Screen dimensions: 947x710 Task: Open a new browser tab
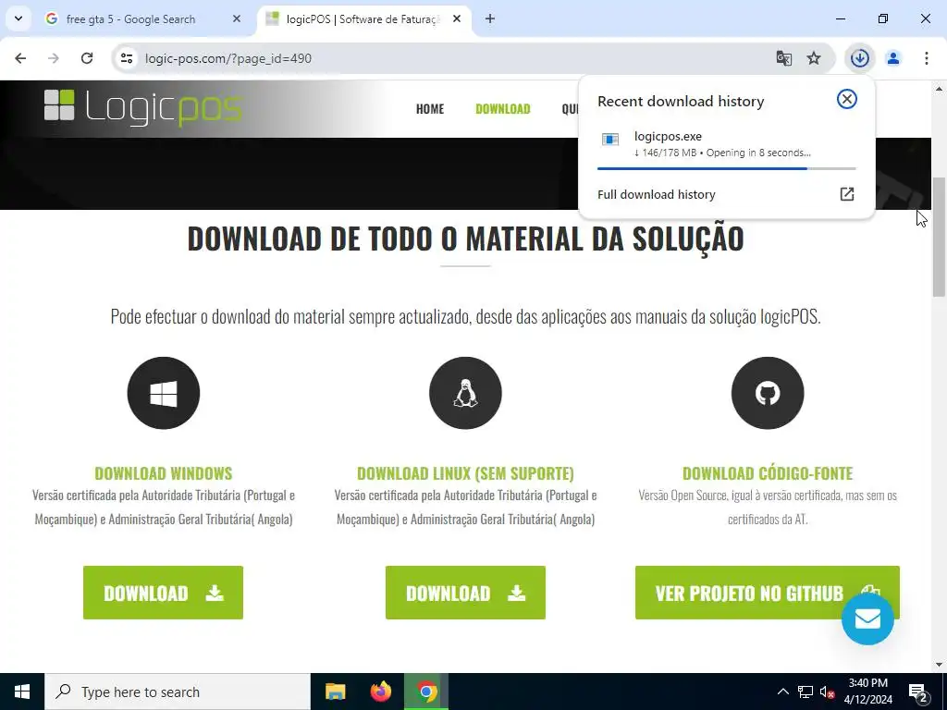[490, 19]
